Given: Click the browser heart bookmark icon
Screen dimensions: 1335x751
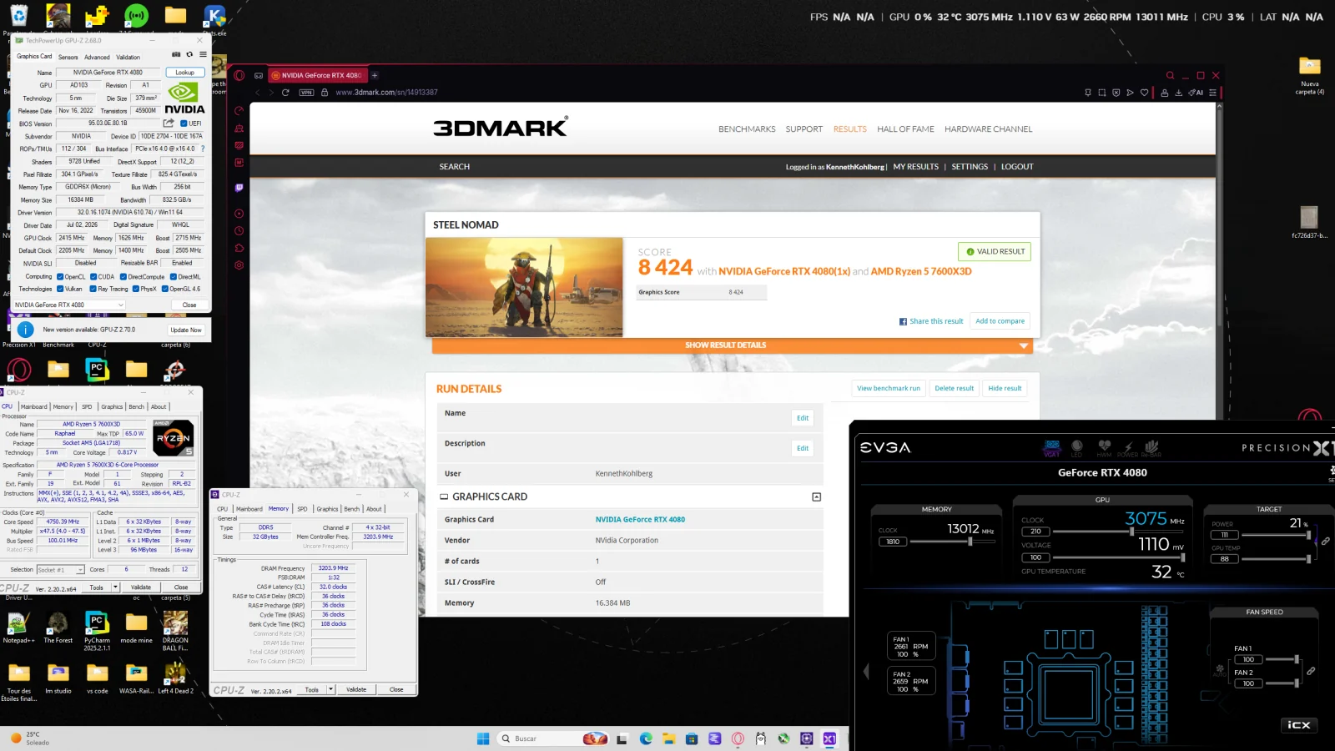Looking at the screenshot, I should tap(1144, 93).
